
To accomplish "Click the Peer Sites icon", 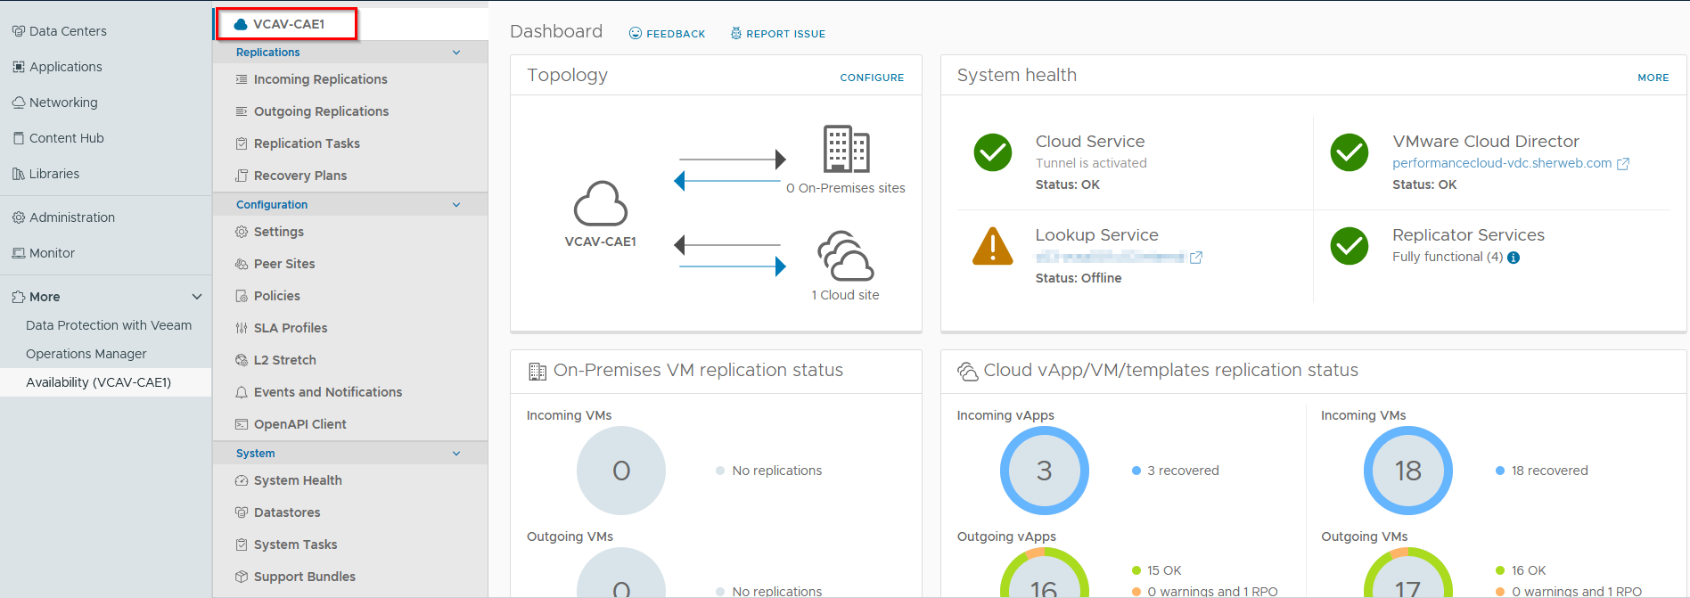I will tap(242, 264).
